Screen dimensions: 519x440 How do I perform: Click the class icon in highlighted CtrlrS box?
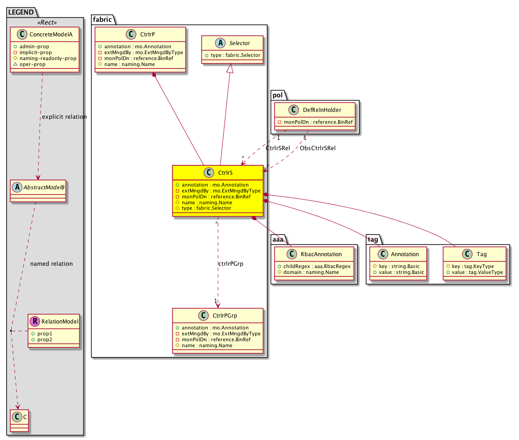[209, 173]
